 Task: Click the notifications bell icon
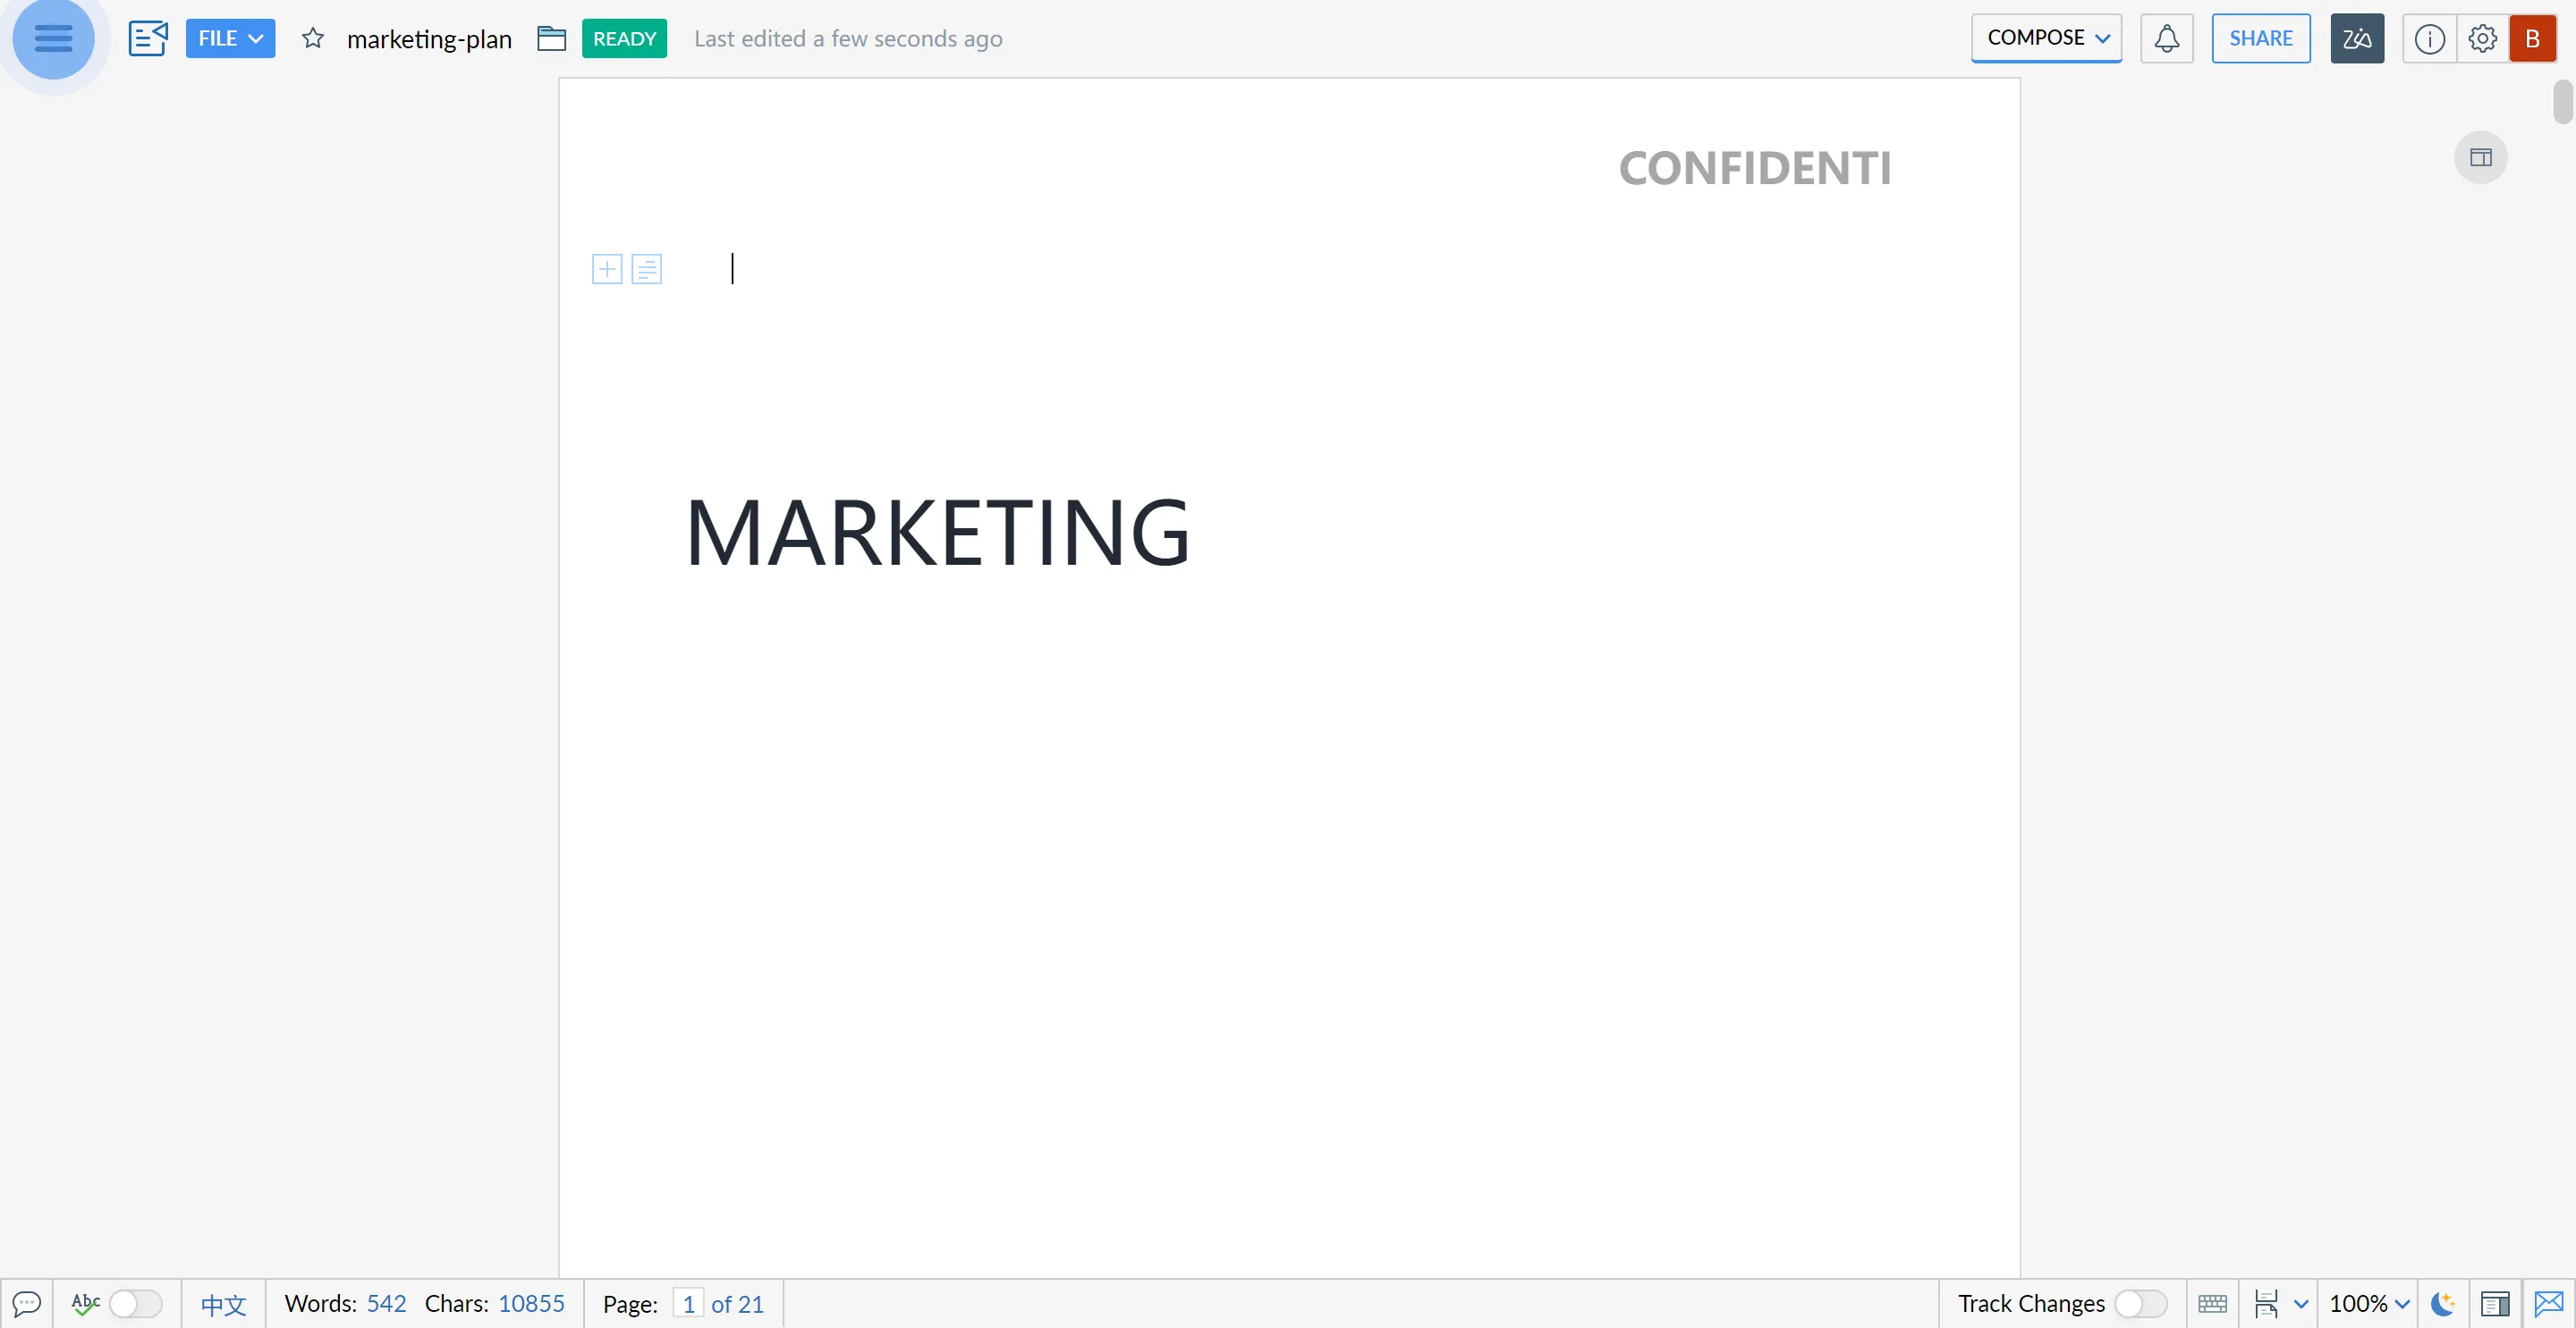2165,38
